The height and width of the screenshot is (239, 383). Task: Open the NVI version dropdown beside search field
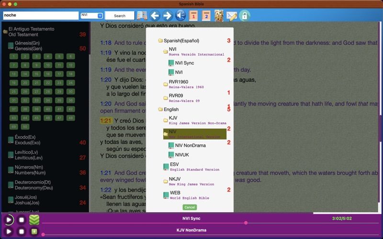coord(91,15)
